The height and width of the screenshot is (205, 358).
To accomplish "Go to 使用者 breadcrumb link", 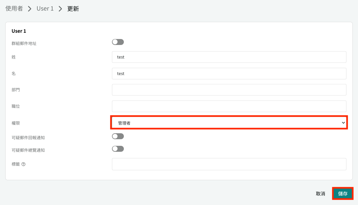I will [14, 9].
